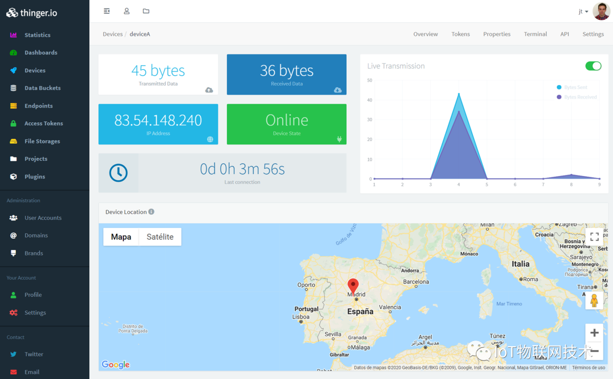Zoom in the map with plus button
Viewport: 613px width, 379px height.
tap(594, 333)
